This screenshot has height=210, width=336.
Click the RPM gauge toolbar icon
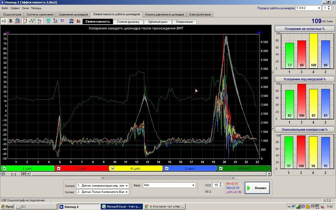tap(17, 21)
